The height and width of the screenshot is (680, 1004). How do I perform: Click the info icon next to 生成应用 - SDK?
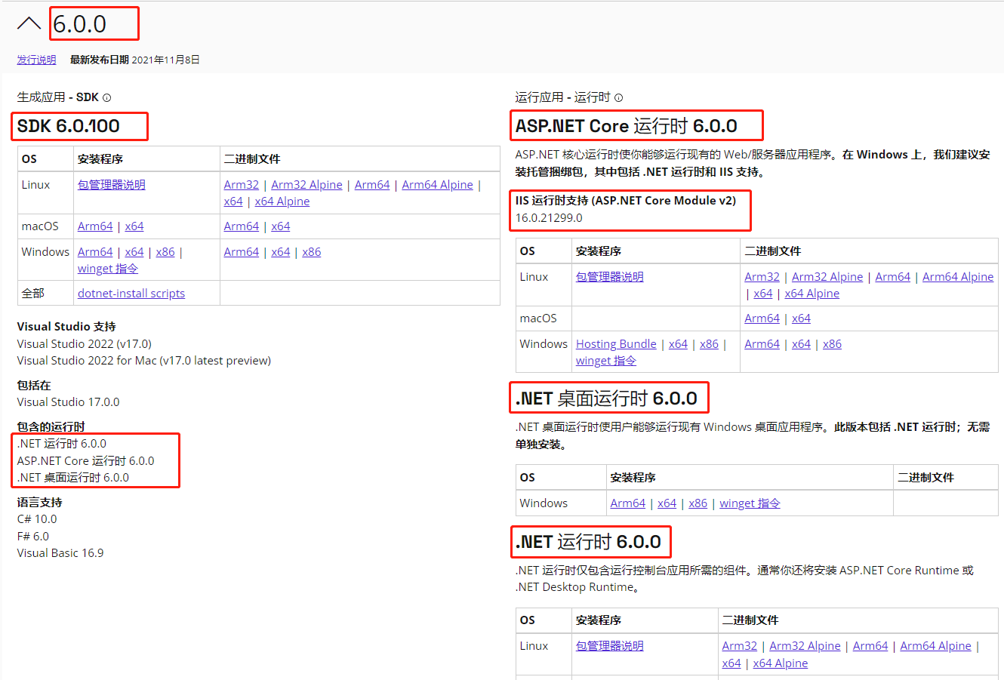pyautogui.click(x=107, y=97)
